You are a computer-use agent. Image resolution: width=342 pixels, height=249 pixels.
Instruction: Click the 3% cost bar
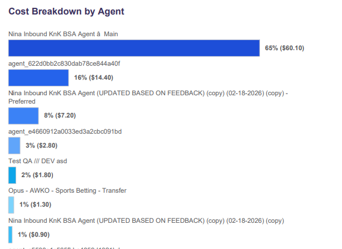click(14, 145)
